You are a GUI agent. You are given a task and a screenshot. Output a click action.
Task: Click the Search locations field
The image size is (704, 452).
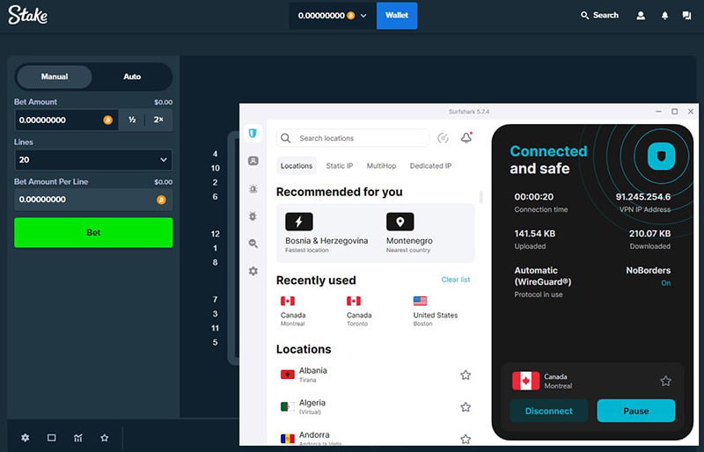tap(353, 138)
